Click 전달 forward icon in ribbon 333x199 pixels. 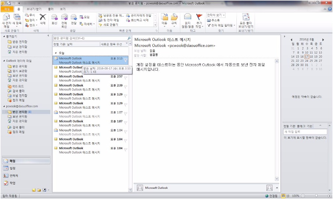pyautogui.click(x=74, y=19)
